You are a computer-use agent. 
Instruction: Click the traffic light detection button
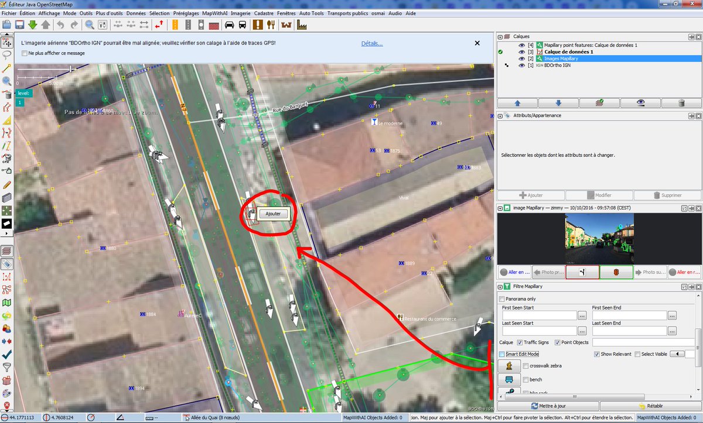click(617, 272)
